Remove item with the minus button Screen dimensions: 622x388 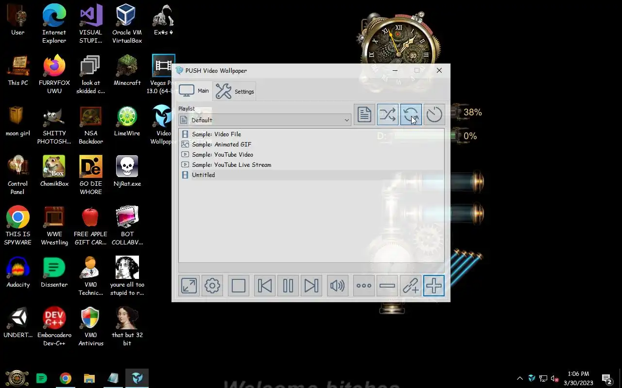tap(387, 286)
